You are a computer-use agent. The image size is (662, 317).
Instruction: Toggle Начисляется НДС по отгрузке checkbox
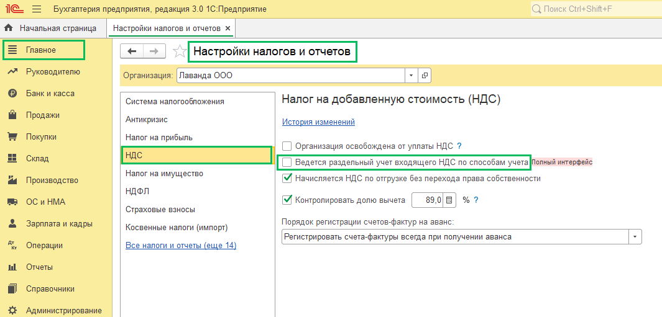coord(287,178)
